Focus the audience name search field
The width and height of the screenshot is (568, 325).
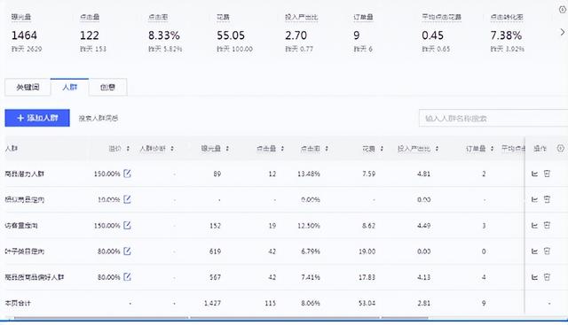(493, 118)
